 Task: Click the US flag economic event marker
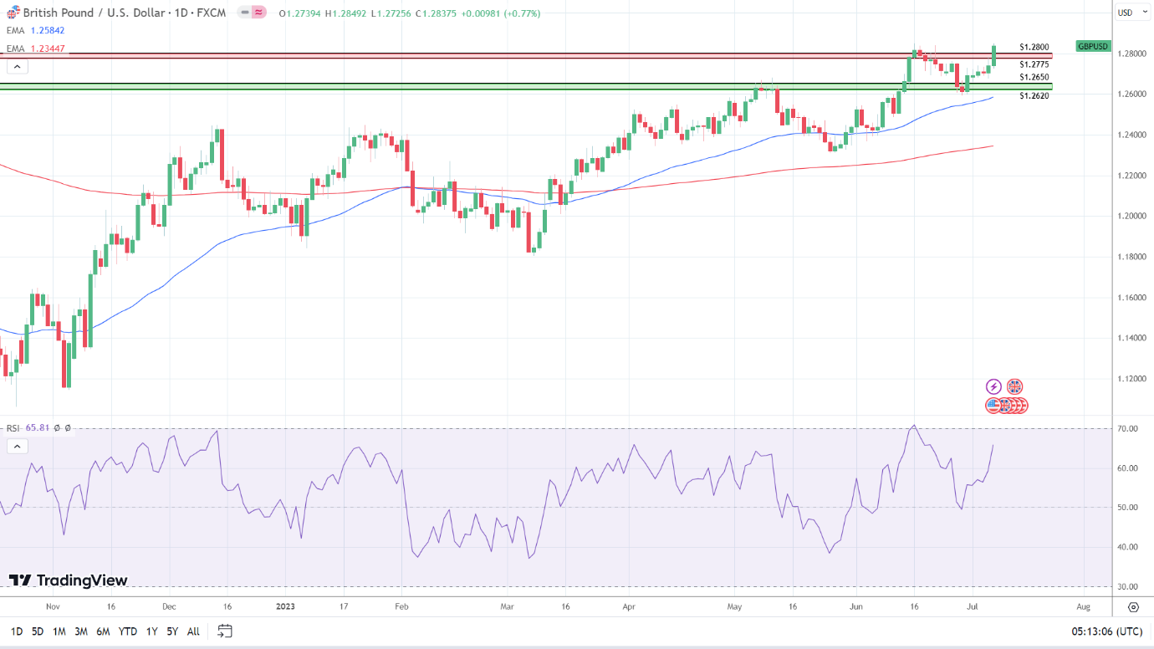pyautogui.click(x=993, y=406)
